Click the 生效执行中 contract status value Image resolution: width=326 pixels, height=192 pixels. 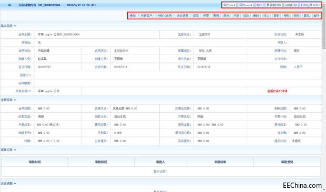121,50
